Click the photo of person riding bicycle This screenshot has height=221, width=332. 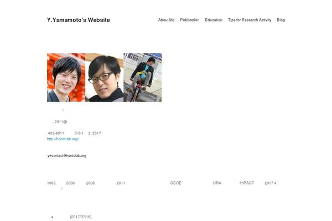[x=143, y=77]
